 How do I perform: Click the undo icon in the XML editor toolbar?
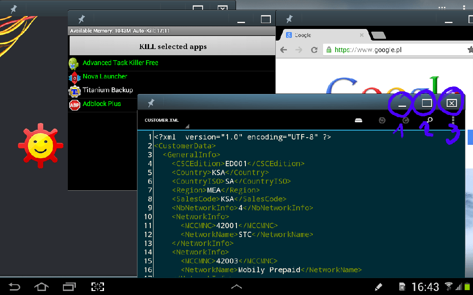[x=382, y=120]
